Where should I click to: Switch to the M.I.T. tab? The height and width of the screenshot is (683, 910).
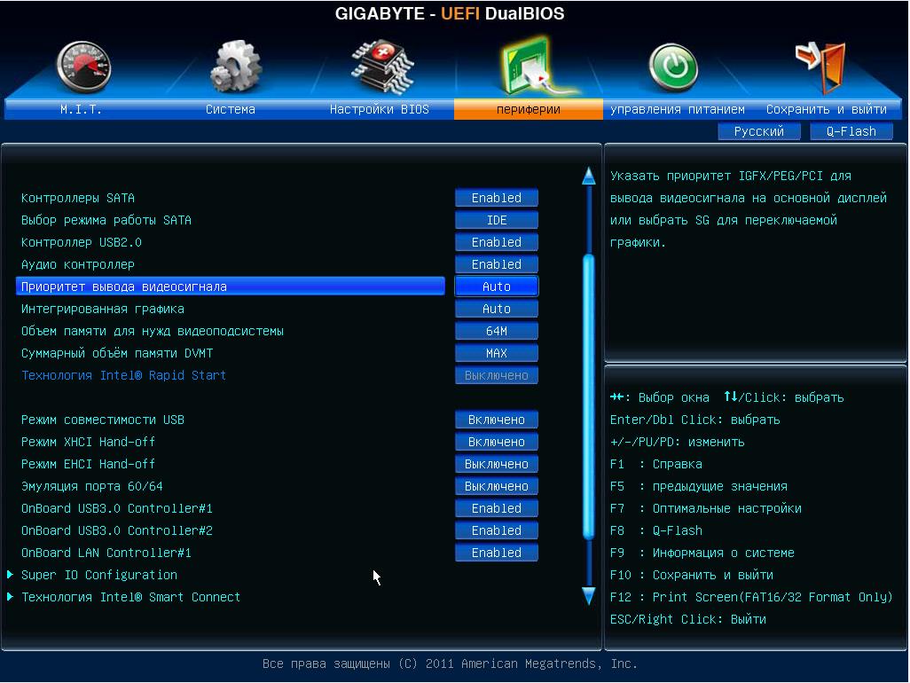[x=82, y=109]
